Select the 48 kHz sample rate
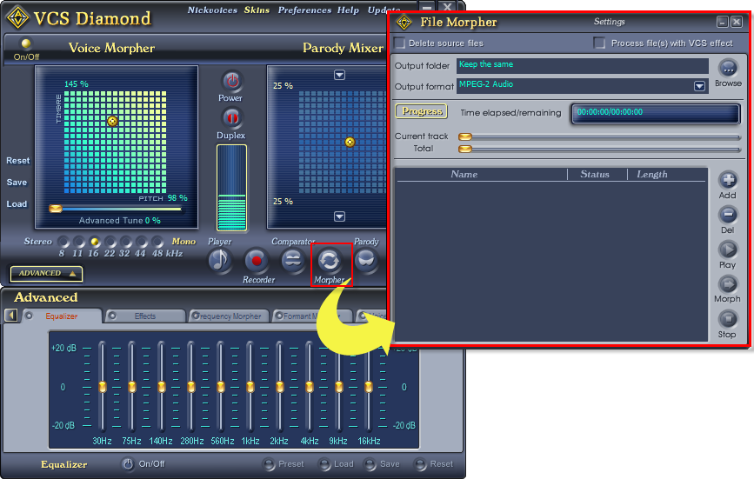Viewport: 754px width, 479px height. coord(157,241)
